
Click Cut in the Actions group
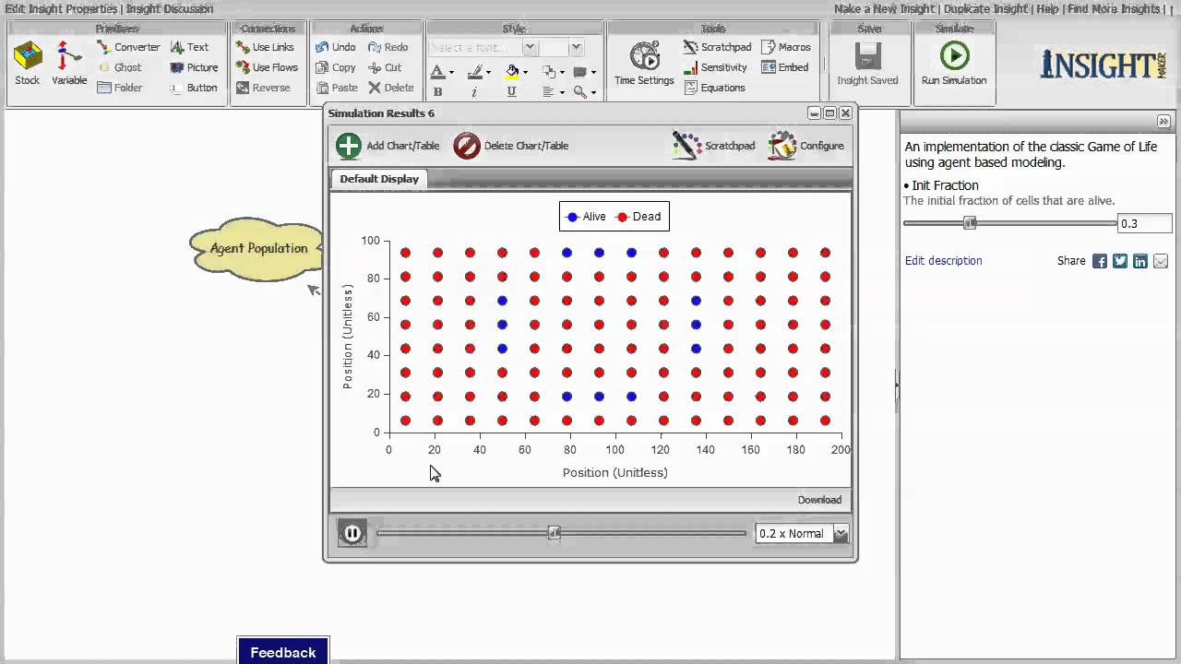(385, 67)
